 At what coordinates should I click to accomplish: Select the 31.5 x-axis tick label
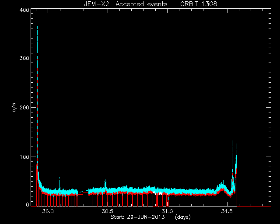coord(227,211)
